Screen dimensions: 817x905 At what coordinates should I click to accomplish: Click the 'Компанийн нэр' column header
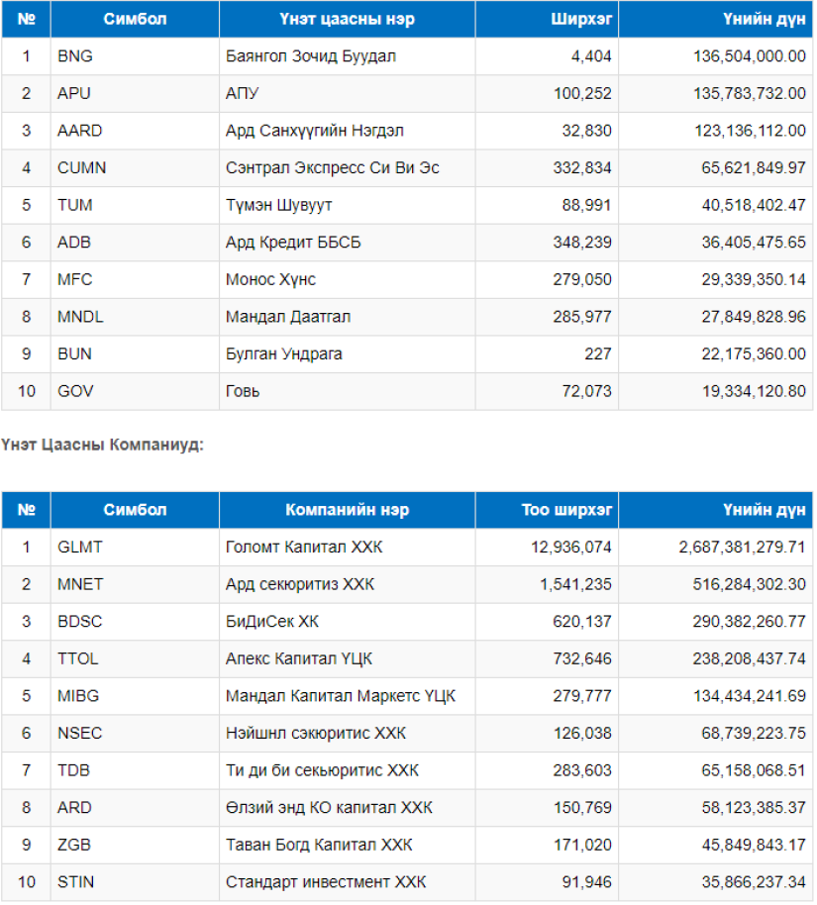(x=347, y=510)
